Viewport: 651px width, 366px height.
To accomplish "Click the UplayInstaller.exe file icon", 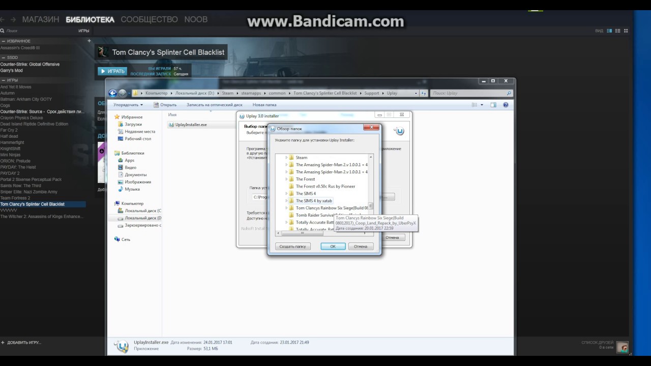I will point(171,125).
